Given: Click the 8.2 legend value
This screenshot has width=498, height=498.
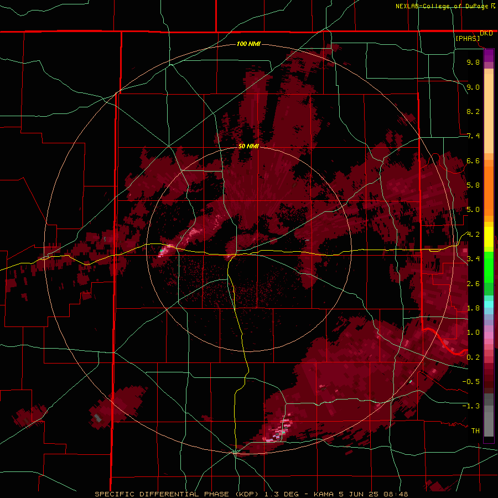Looking at the screenshot, I should [x=473, y=111].
